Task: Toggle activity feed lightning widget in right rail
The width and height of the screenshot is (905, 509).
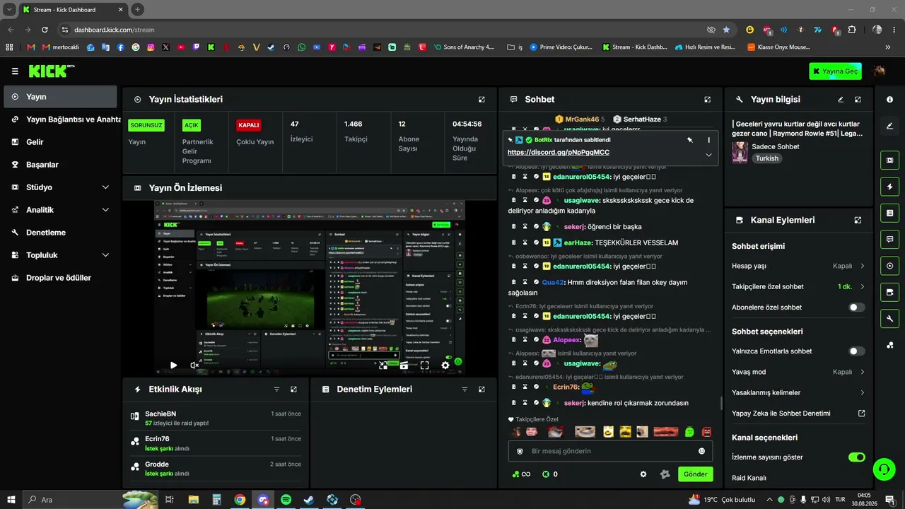Action: pyautogui.click(x=889, y=187)
